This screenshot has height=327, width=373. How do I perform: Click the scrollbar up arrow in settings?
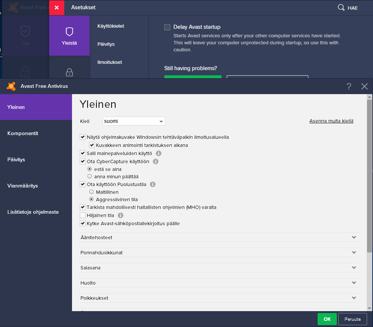coord(369,97)
